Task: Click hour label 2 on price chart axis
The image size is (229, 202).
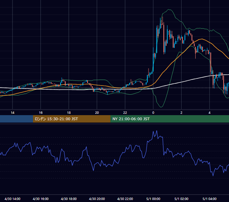Action: point(182,113)
